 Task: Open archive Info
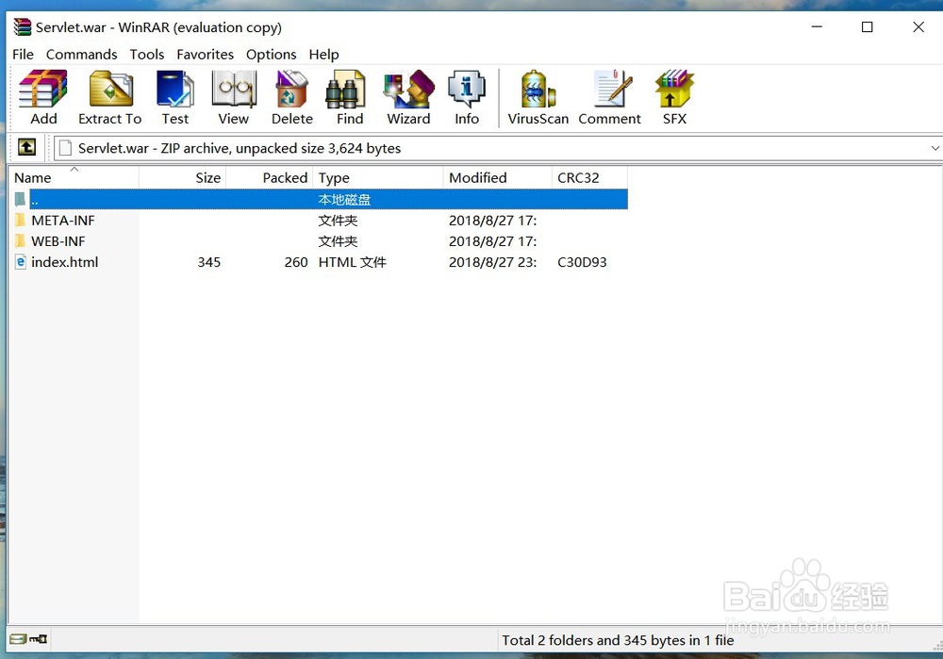(467, 97)
